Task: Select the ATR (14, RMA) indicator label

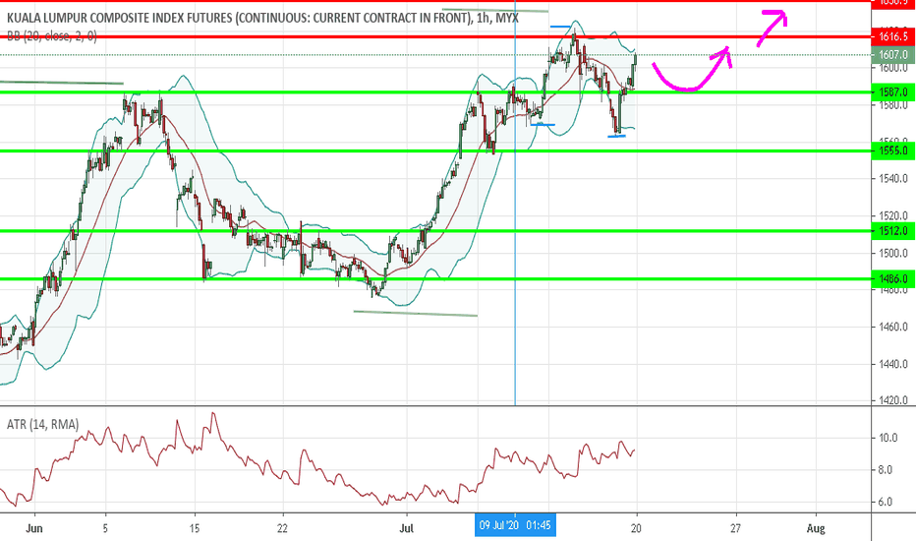Action: [42, 424]
